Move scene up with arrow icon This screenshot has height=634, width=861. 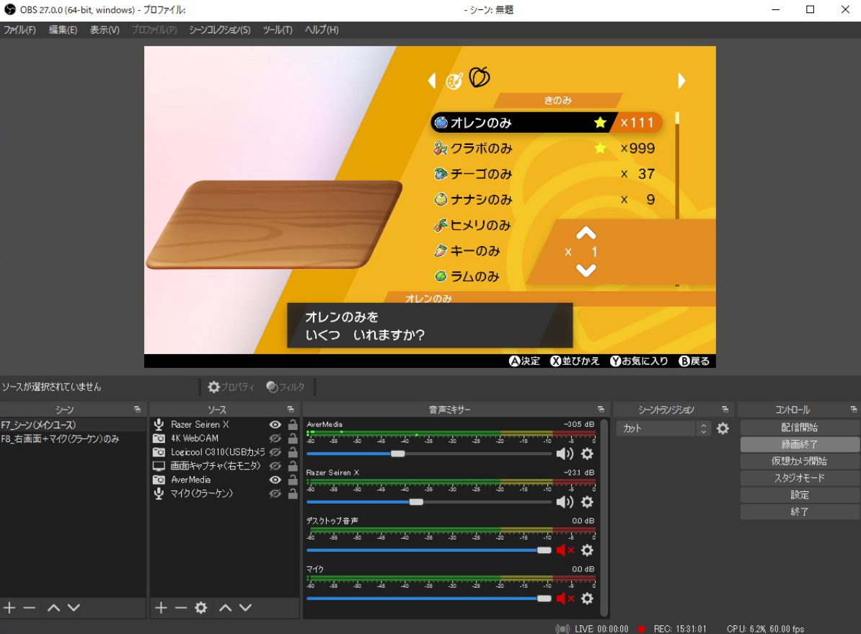click(53, 607)
